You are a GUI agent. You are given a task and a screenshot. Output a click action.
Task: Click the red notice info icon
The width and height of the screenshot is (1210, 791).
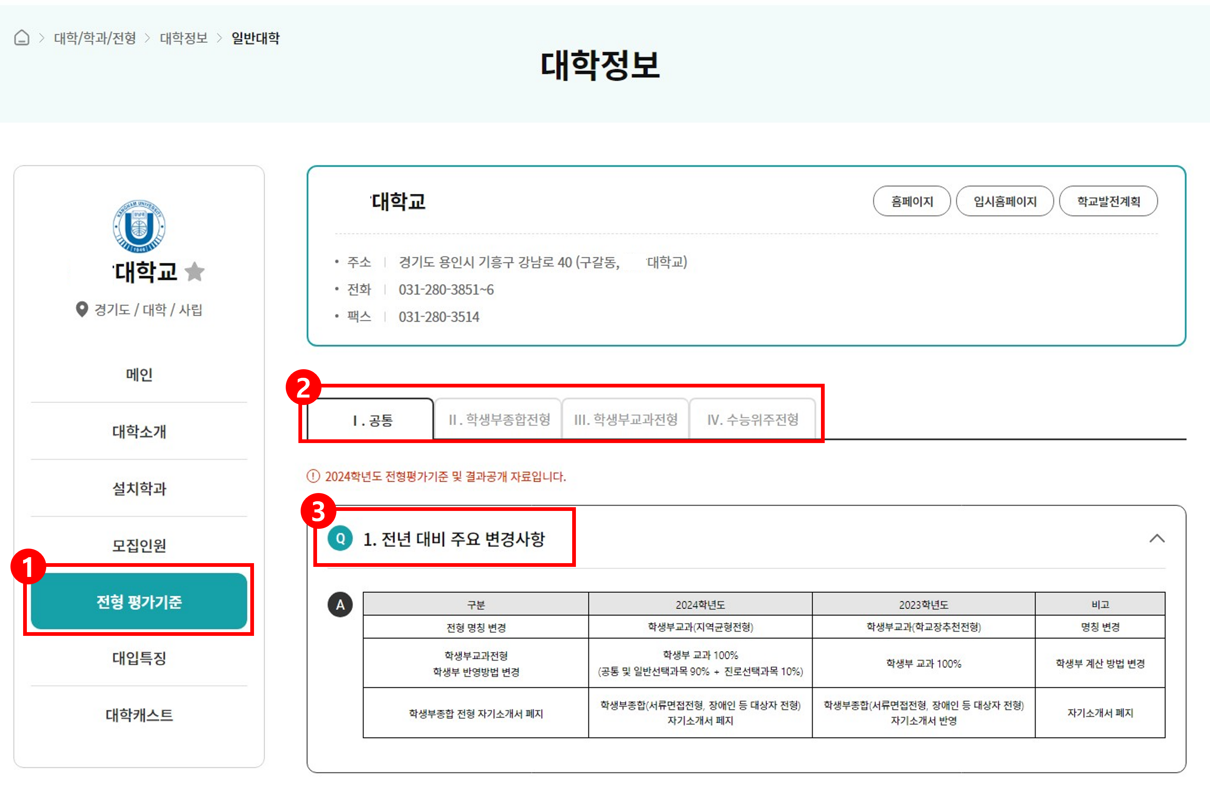tap(313, 476)
